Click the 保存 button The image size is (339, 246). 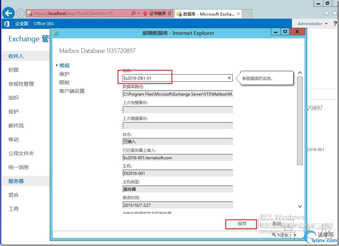[241, 224]
